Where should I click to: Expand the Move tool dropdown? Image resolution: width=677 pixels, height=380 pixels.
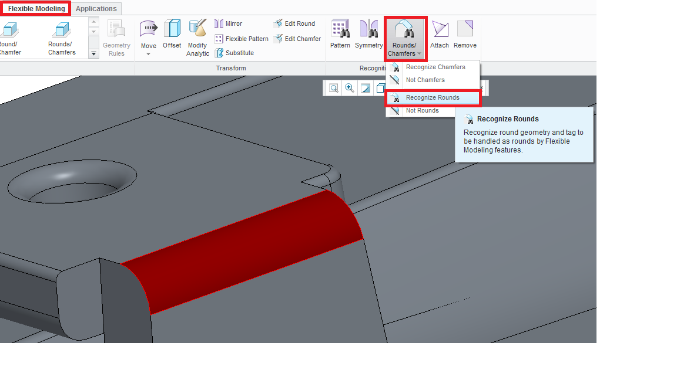point(148,54)
